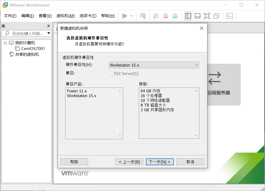This screenshot has height=191, width=265.
Task: Select CentOS7001 in the library tree
Action: [33, 49]
